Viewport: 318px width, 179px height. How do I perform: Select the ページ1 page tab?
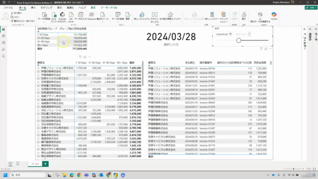(x=35, y=164)
